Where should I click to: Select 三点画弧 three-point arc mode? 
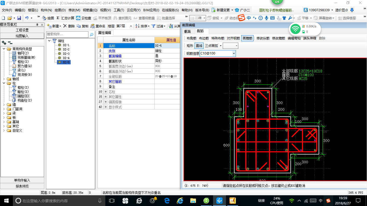(x=211, y=46)
